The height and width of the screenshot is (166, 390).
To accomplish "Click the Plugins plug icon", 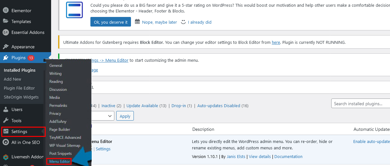I will click(x=5, y=58).
